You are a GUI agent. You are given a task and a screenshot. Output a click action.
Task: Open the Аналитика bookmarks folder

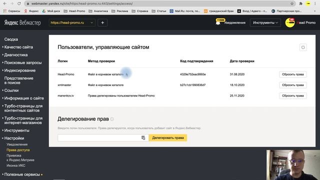[x=98, y=11]
